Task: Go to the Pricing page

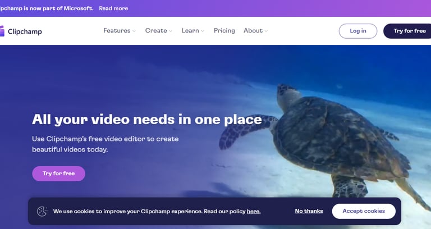Action: click(x=224, y=30)
